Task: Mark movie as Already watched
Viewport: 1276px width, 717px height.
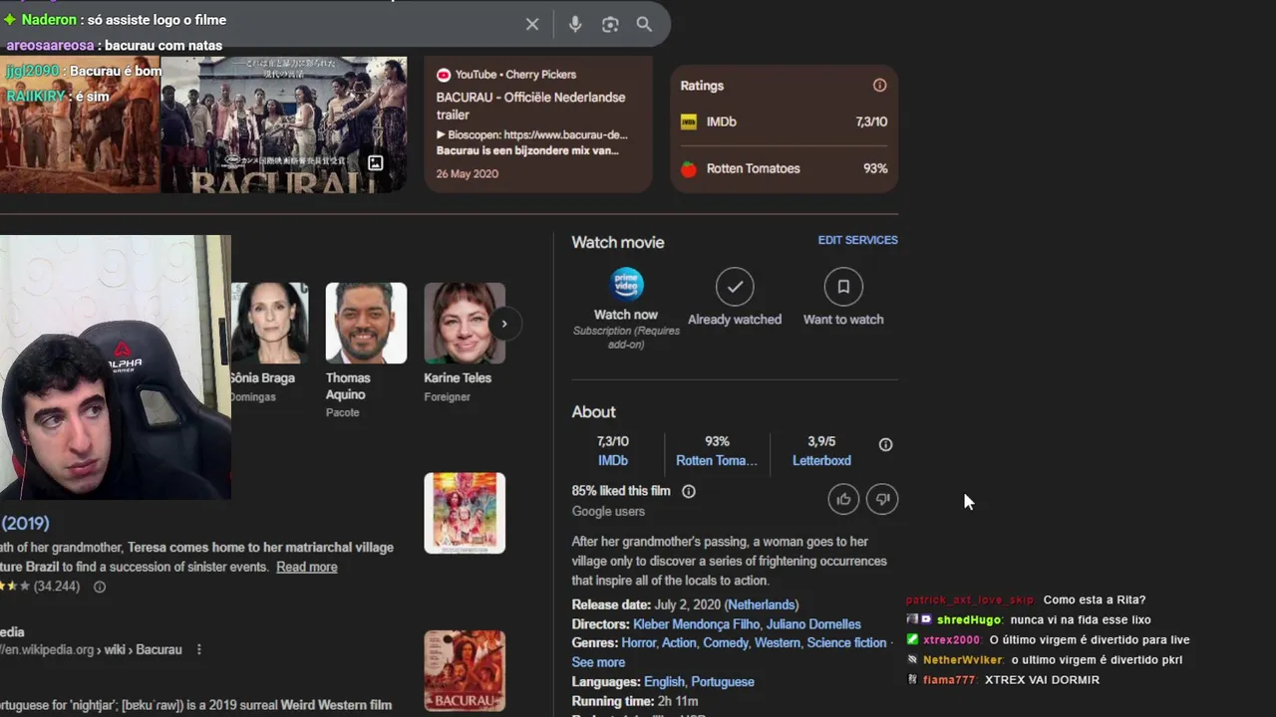Action: click(735, 297)
